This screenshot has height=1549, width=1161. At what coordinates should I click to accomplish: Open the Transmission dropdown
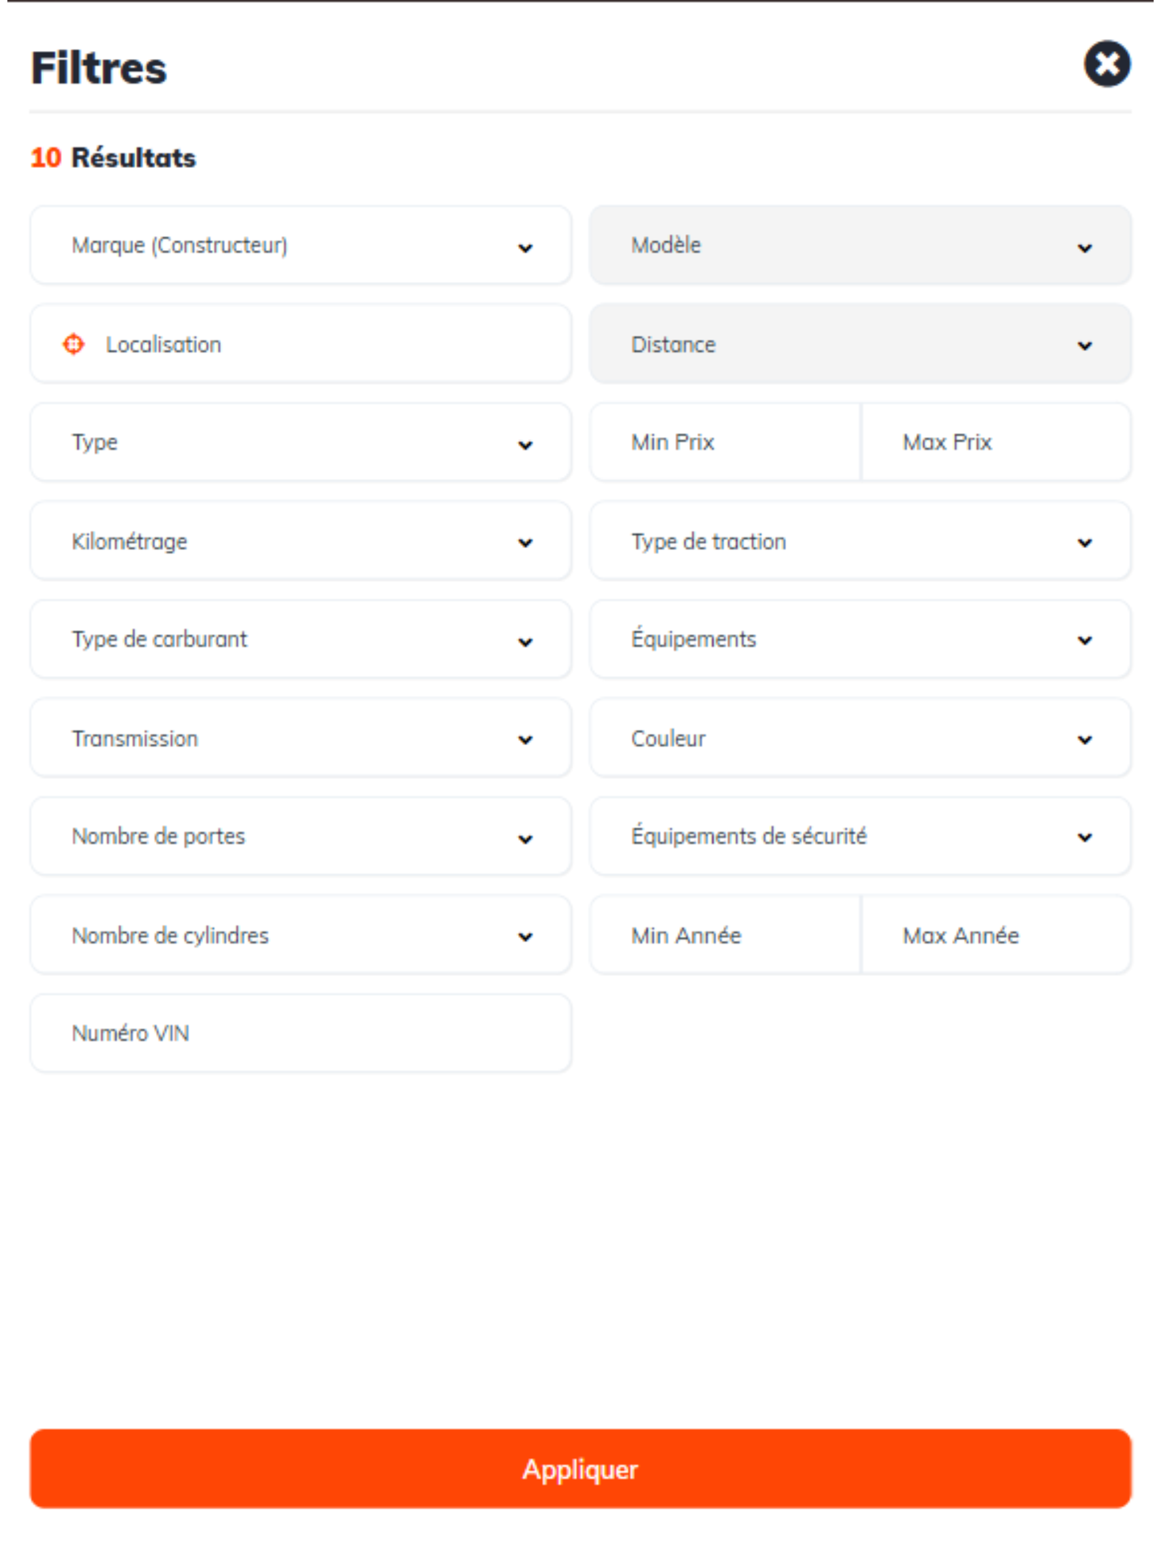(x=300, y=738)
